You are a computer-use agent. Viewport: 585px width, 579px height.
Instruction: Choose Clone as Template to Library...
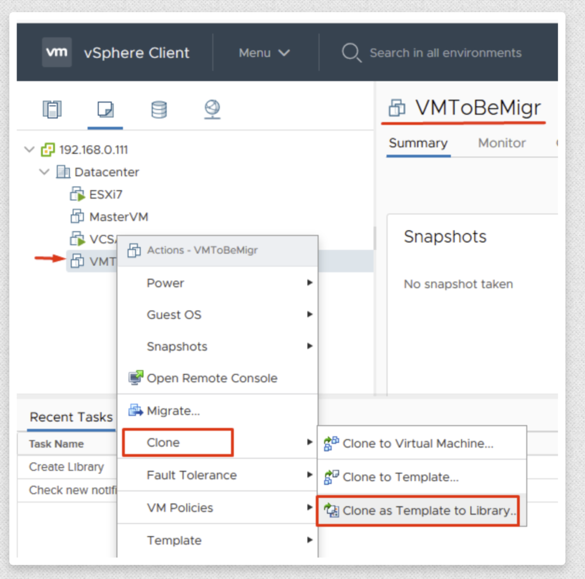[x=422, y=510]
